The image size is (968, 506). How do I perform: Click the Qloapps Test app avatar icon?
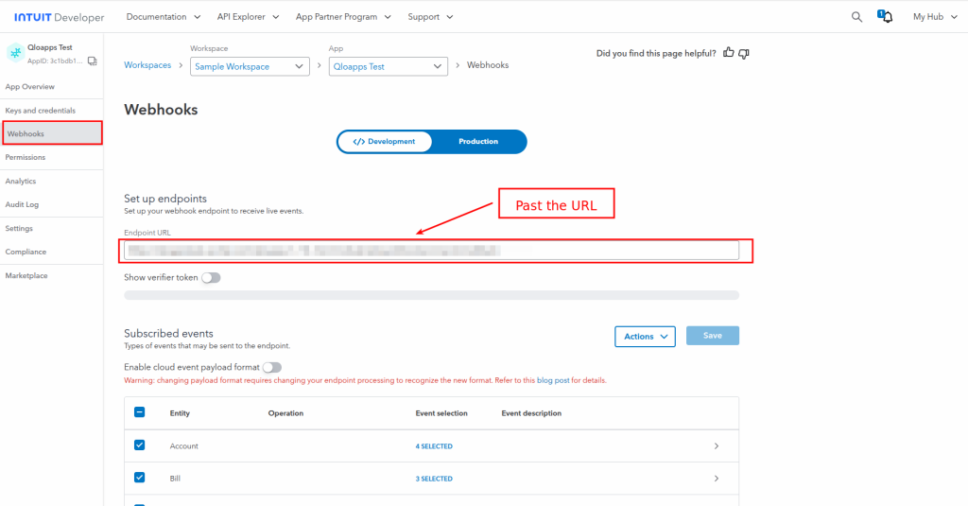point(15,53)
